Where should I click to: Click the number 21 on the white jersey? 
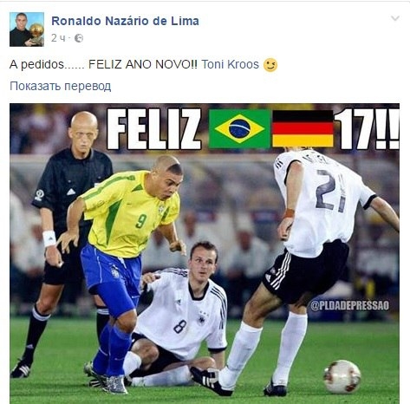pos(331,191)
